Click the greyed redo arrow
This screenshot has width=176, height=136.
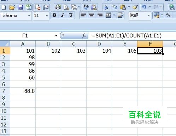click(x=156, y=7)
